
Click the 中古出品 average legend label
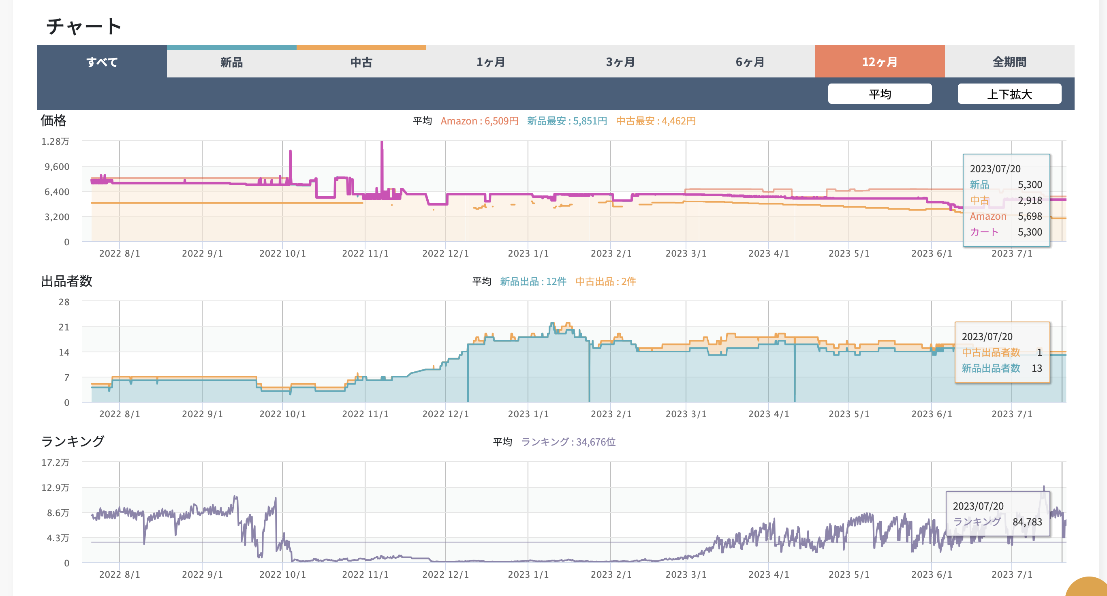pos(605,282)
